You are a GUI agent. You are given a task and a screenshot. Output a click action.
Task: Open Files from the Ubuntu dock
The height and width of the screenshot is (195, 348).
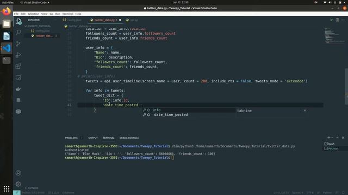[x=7, y=24]
